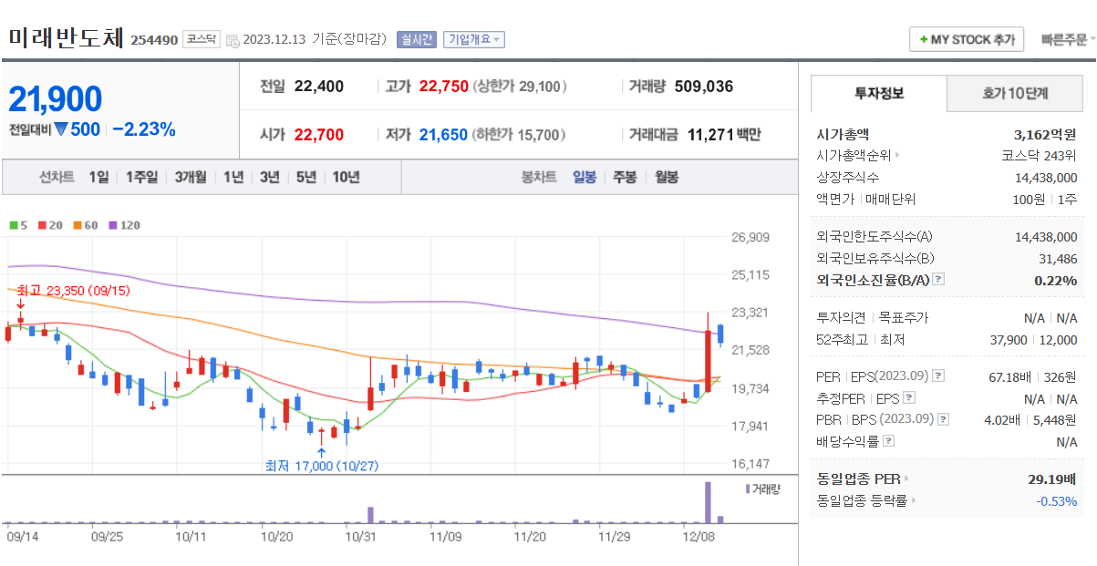This screenshot has height=566, width=1097.
Task: Click the 시가총액 value 3,162억원
Action: pos(1045,134)
